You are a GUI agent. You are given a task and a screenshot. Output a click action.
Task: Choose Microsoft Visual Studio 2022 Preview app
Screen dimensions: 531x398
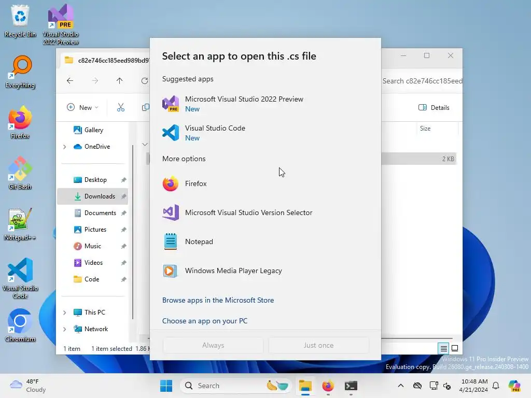point(265,104)
